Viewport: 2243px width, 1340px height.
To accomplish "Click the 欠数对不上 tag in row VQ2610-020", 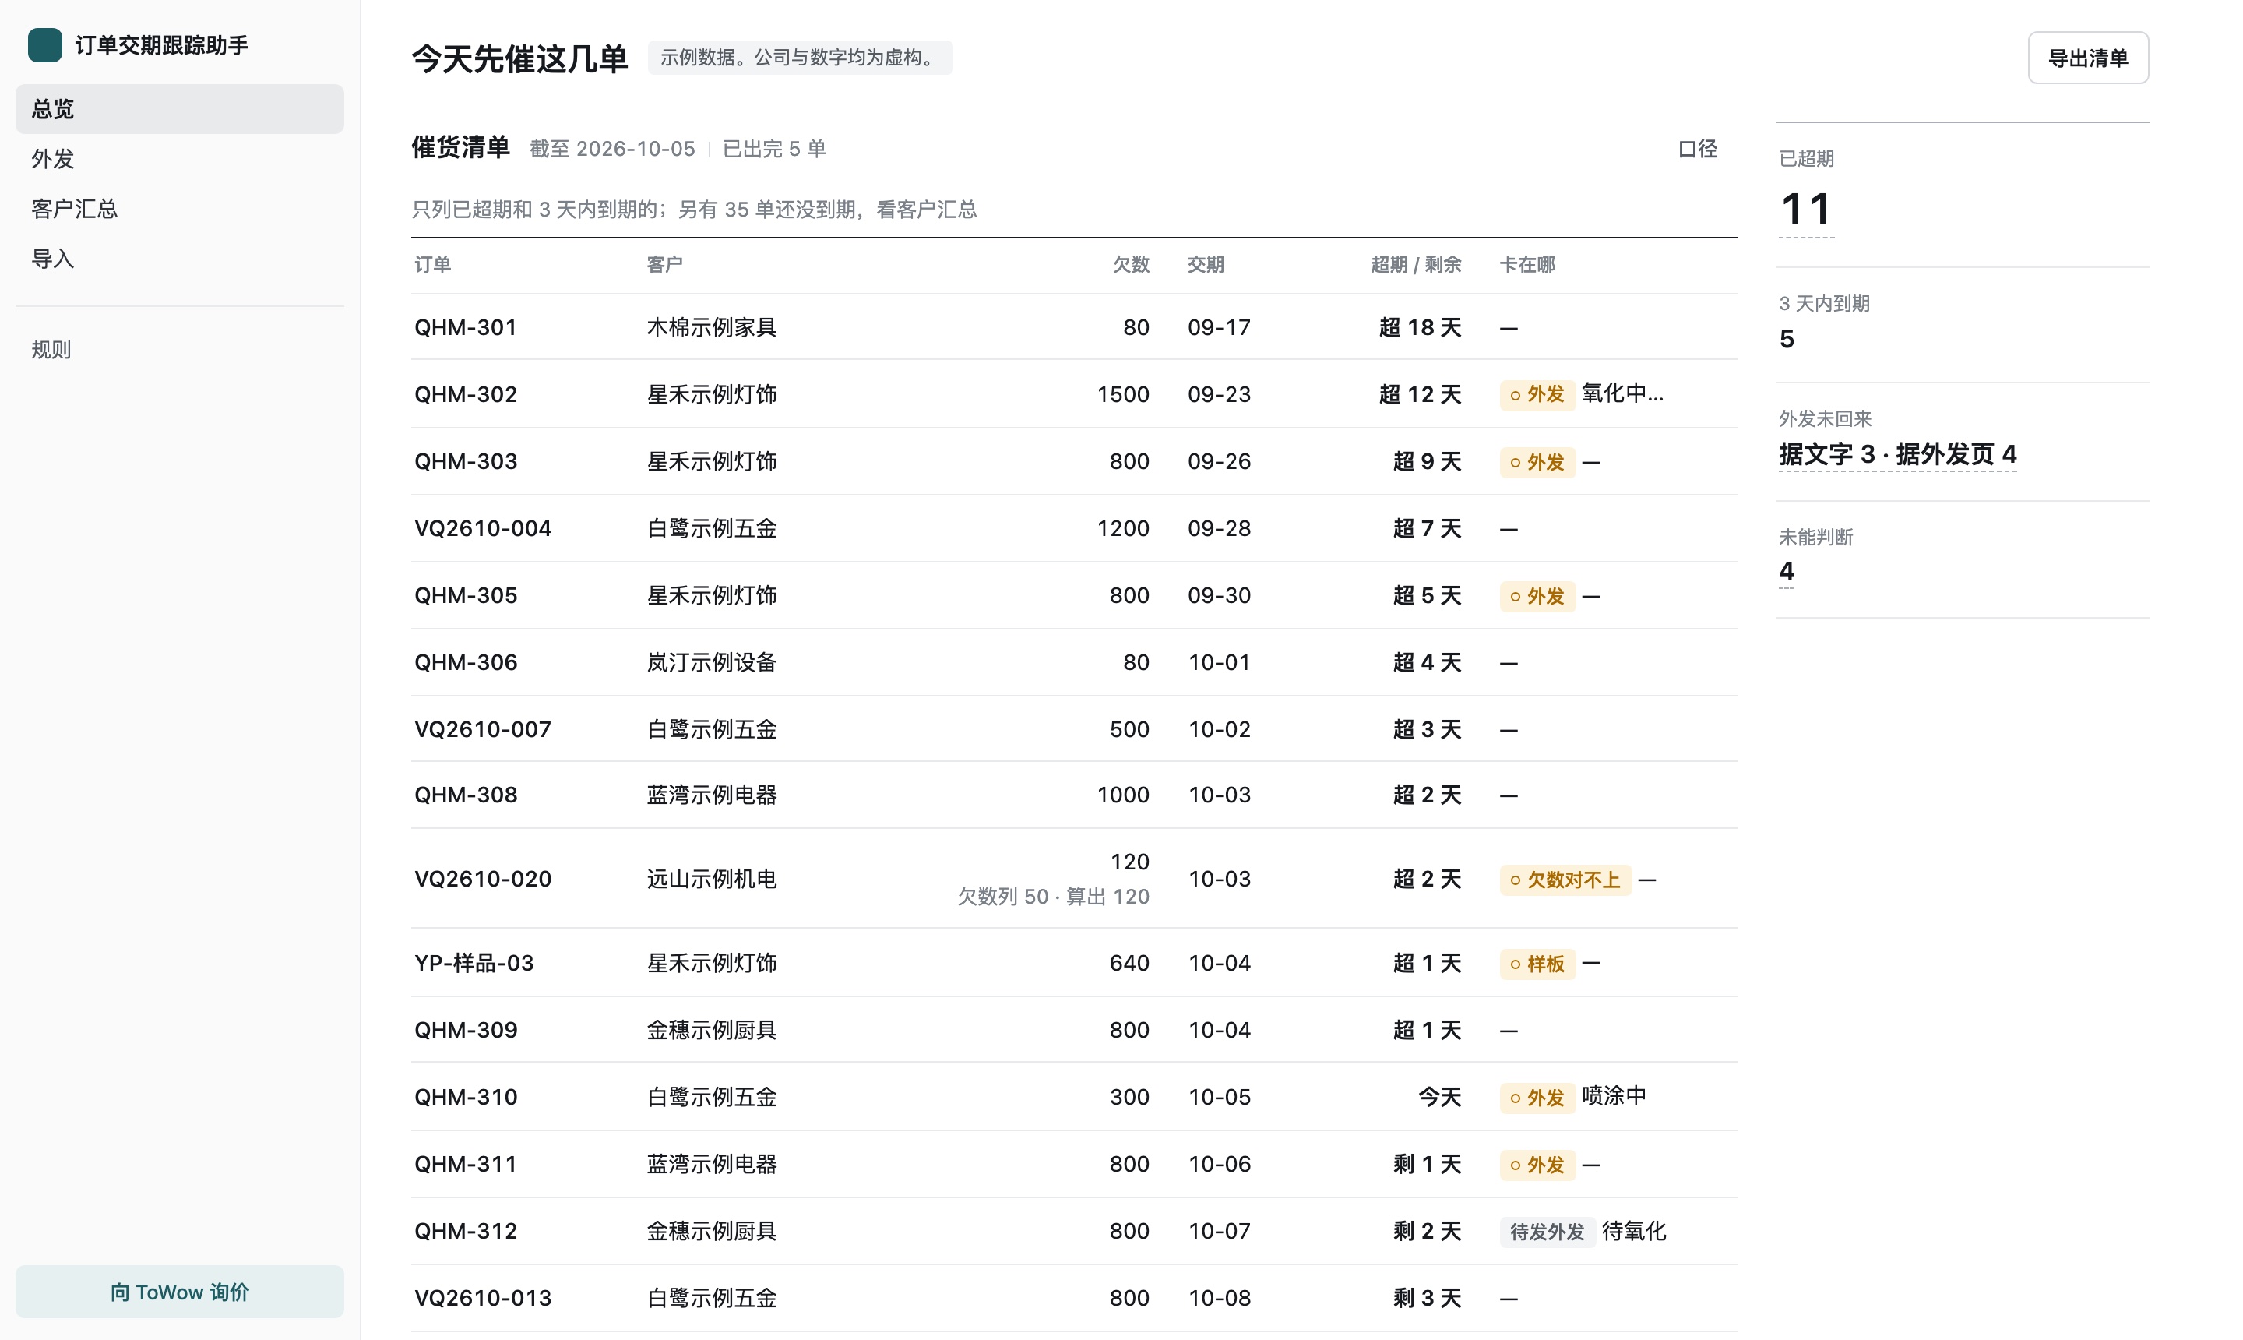I will [x=1565, y=880].
